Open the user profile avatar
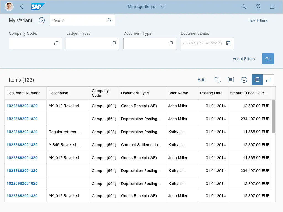Screen dimensions: 283x212 tap(9, 7)
